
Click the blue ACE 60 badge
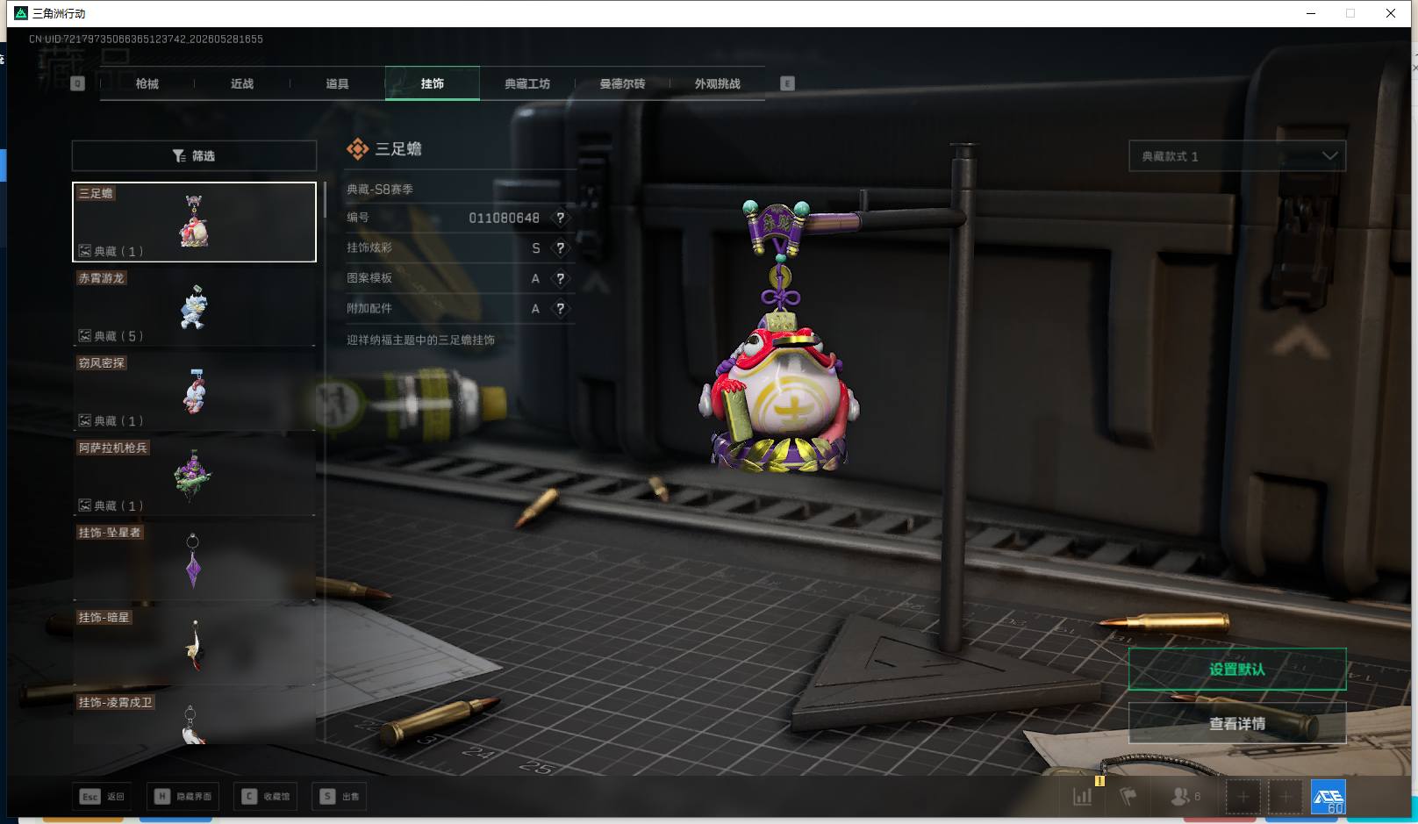coord(1328,797)
